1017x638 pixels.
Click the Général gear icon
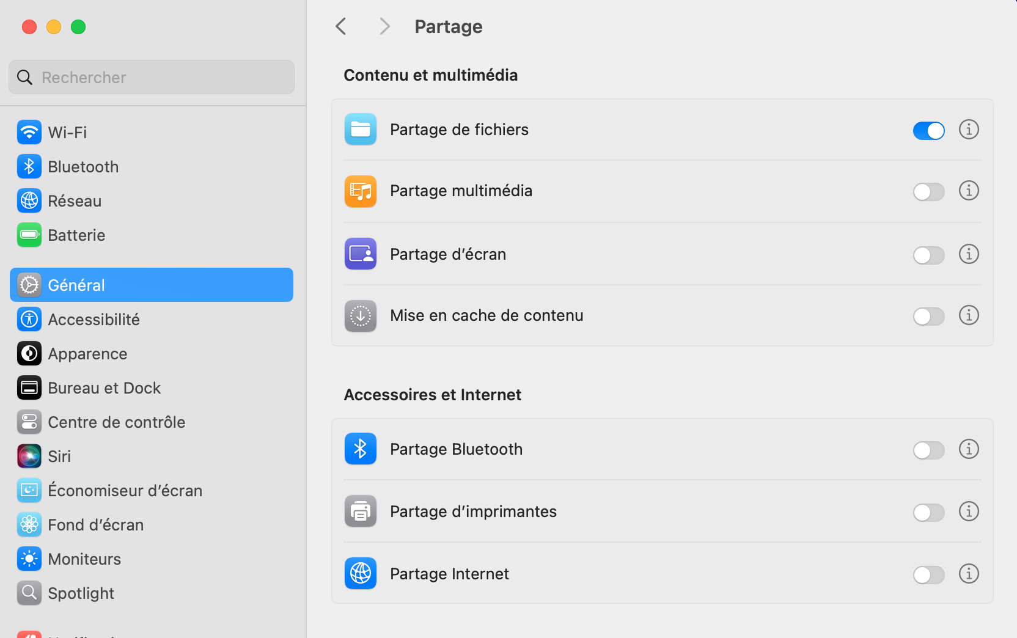tap(29, 285)
